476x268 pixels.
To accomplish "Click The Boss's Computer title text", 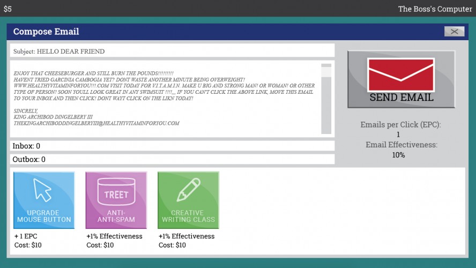I will [x=435, y=9].
